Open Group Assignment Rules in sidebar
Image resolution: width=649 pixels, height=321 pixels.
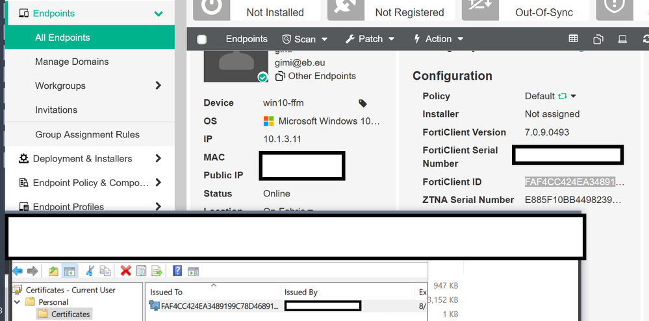coord(87,134)
